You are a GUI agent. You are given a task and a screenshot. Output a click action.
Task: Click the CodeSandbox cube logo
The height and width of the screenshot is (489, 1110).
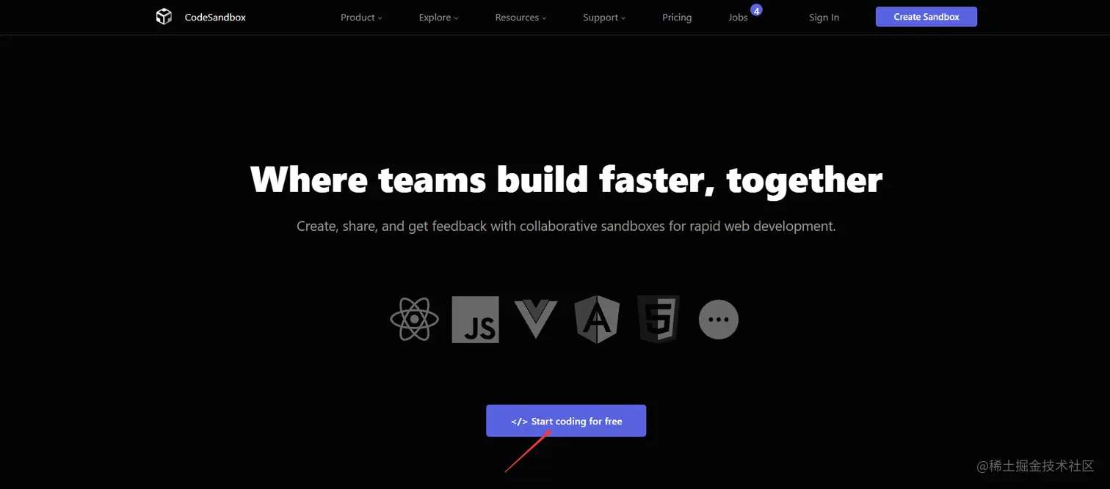(x=164, y=17)
